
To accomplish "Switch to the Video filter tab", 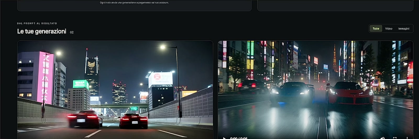I will (389, 29).
